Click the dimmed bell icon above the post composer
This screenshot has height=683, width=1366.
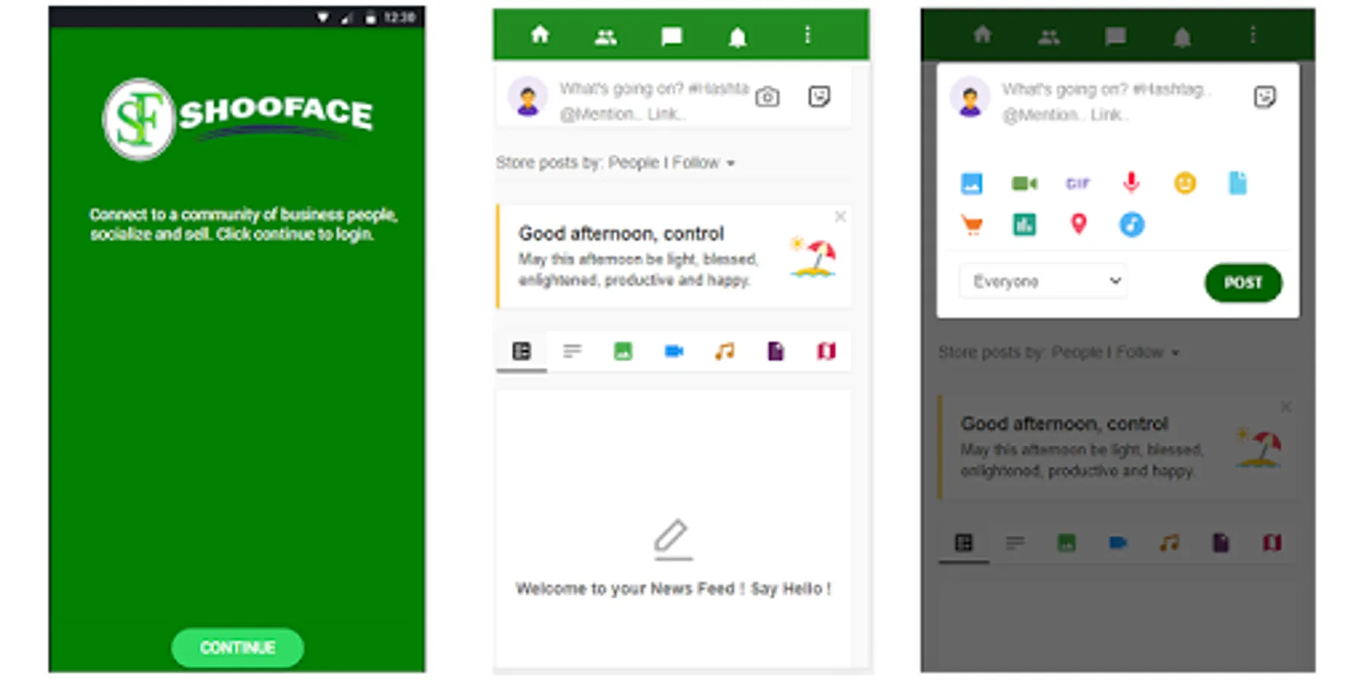1182,37
